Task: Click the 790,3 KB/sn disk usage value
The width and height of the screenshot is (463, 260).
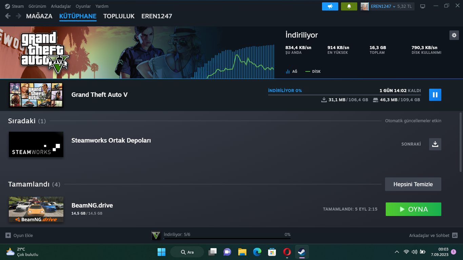Action: click(x=424, y=47)
